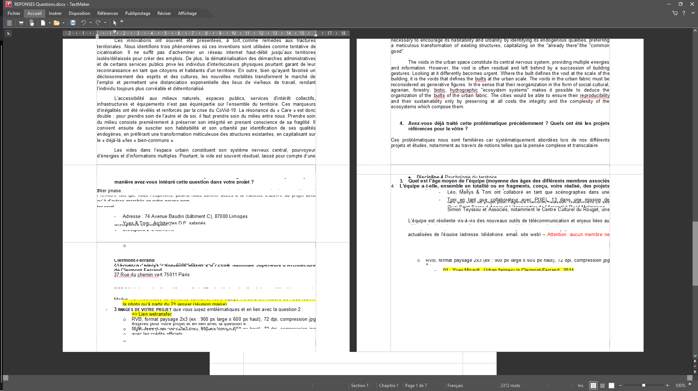The height and width of the screenshot is (391, 698).
Task: Expand the open file dropdown arrow
Action: tap(63, 23)
